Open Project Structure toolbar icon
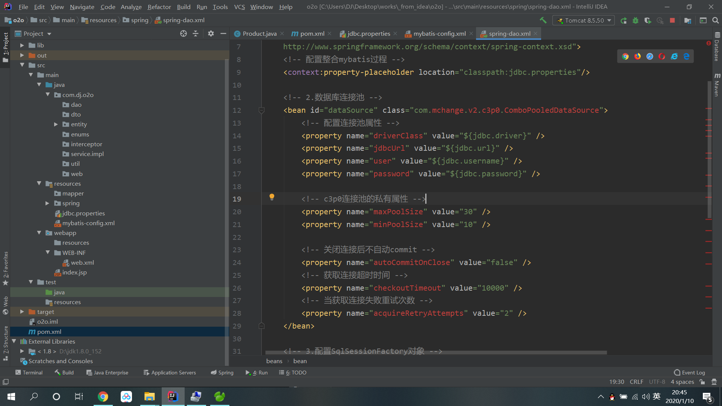This screenshot has height=406, width=722. click(x=688, y=21)
